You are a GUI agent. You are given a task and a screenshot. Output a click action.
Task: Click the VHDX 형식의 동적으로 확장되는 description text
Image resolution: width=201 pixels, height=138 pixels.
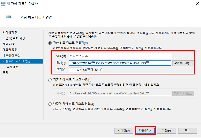[108, 48]
